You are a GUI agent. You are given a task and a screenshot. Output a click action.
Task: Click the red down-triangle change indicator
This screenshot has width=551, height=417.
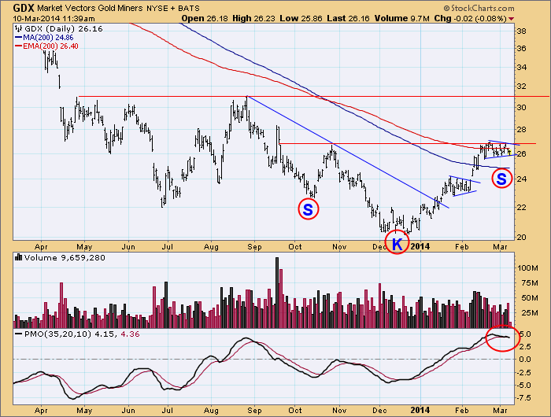[511, 19]
